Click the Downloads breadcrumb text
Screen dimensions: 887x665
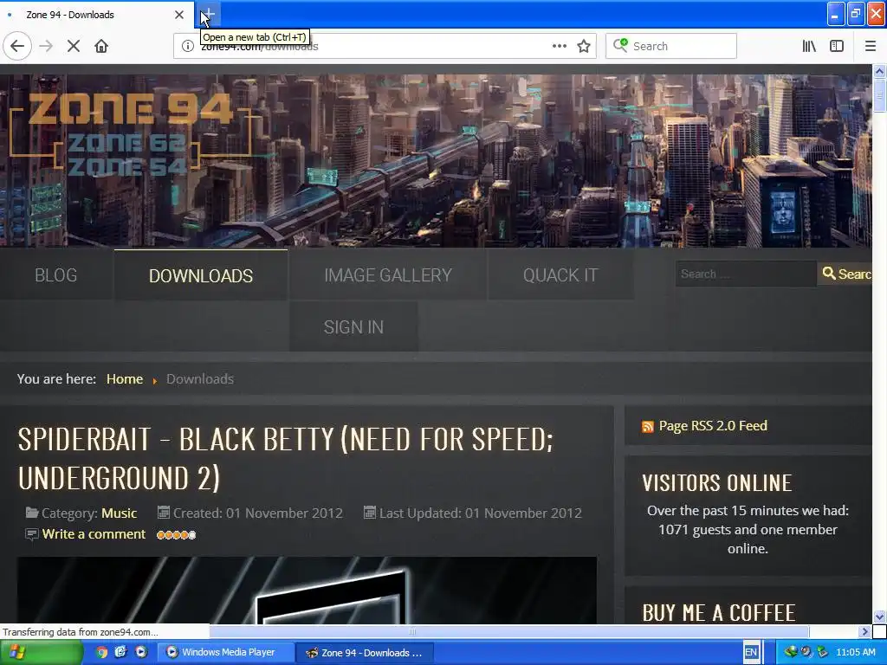pyautogui.click(x=200, y=379)
